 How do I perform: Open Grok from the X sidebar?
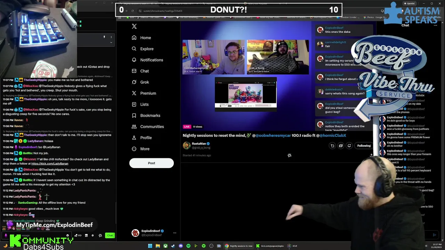pos(140,82)
